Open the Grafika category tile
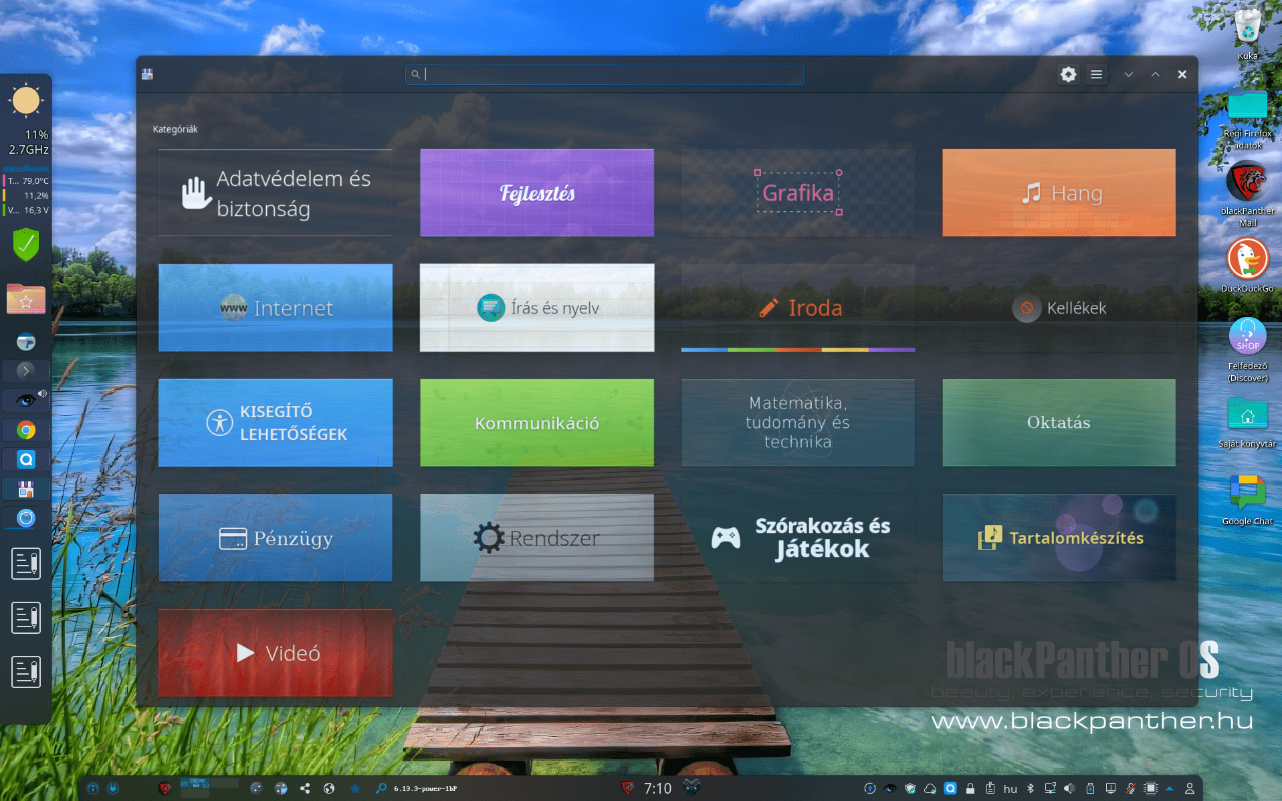Viewport: 1282px width, 801px height. click(797, 193)
